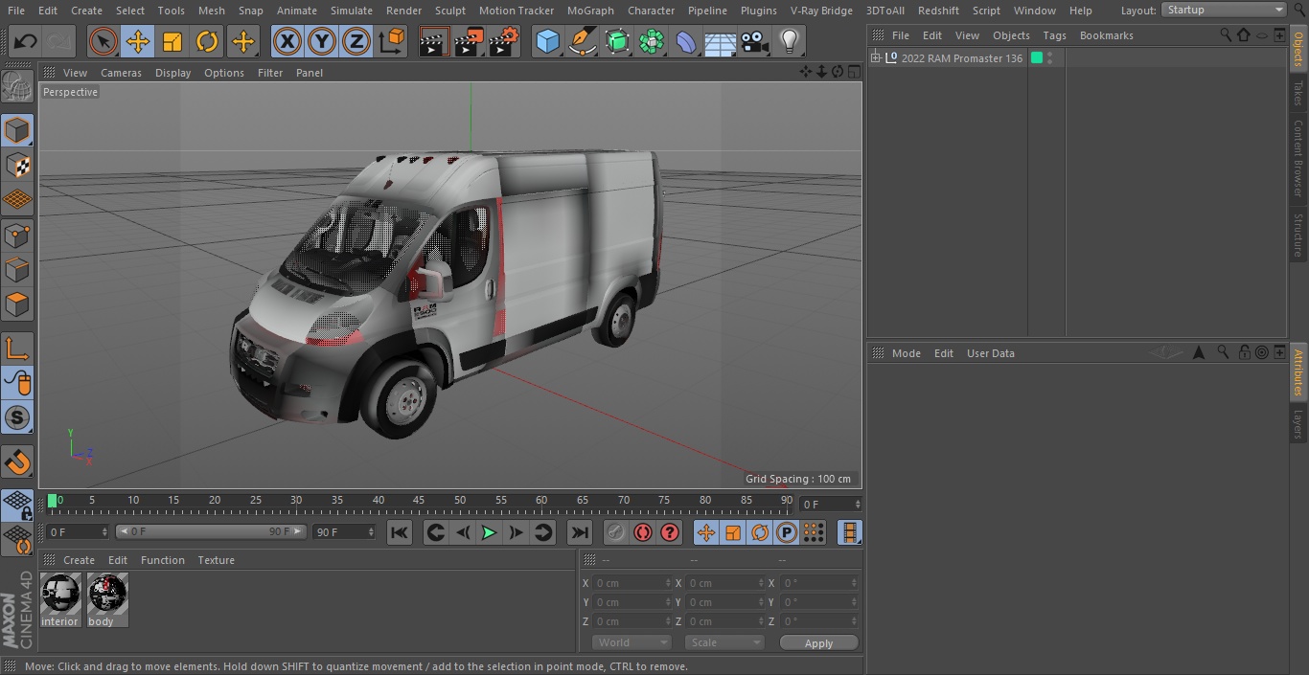Select the Spline Pen tool
The image size is (1309, 675).
(582, 41)
